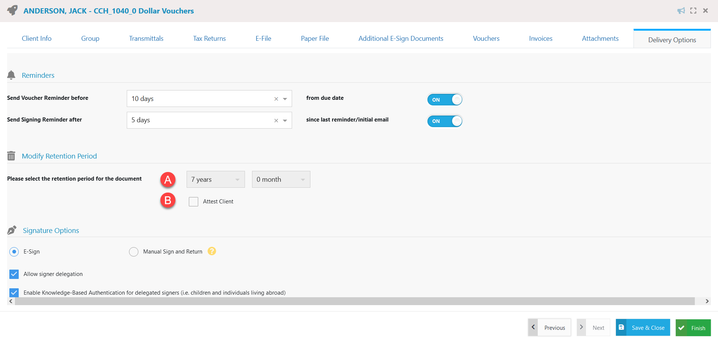Click the rocket logo in the header

(x=12, y=10)
